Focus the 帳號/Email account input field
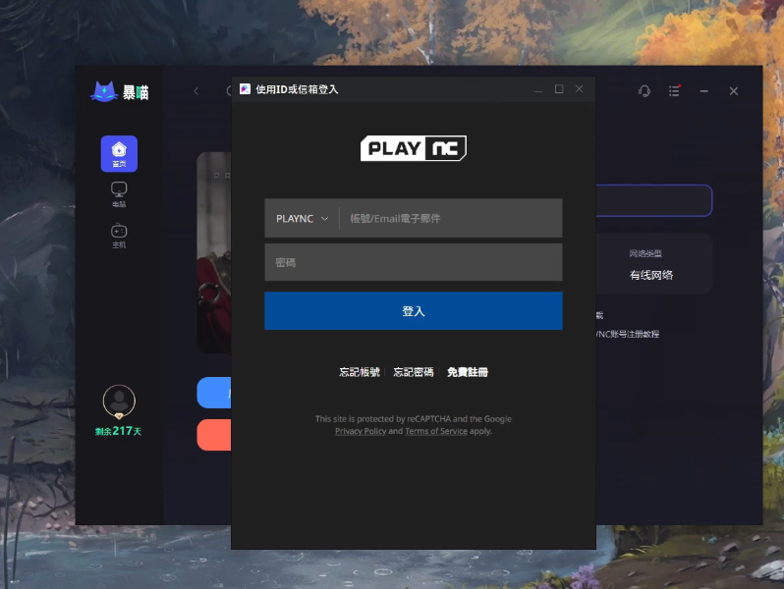Image resolution: width=784 pixels, height=589 pixels. [451, 218]
